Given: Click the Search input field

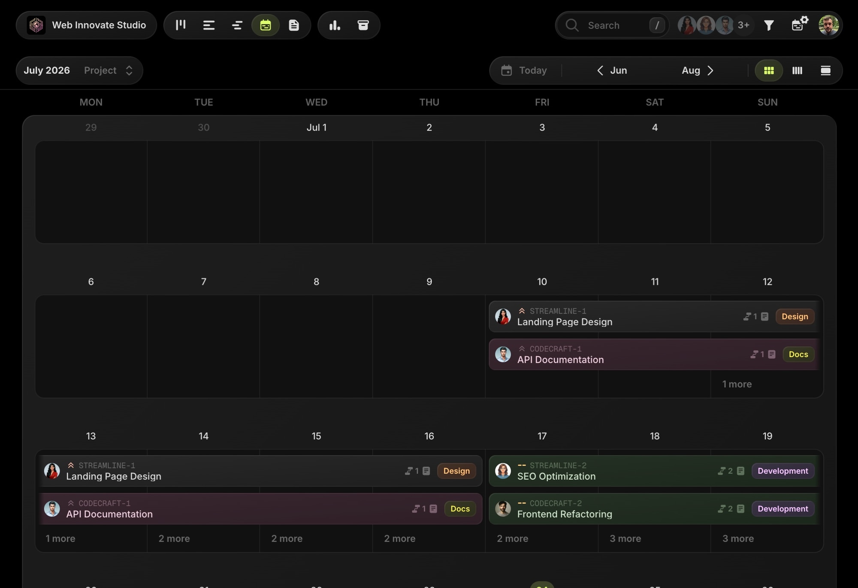Looking at the screenshot, I should click(x=612, y=25).
